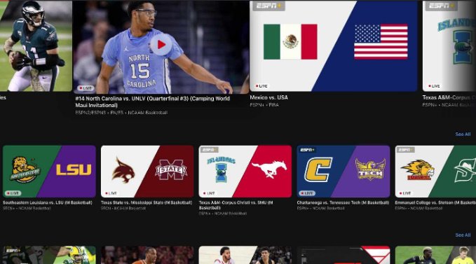Screen dimensions: 476x264
Task: Click the Chattanooga C logo
Action: pos(318,169)
